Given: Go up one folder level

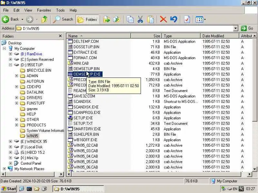Looking at the screenshot, I should 45,19.
